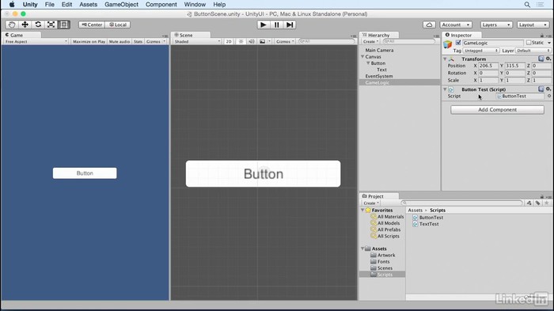The width and height of the screenshot is (554, 311).
Task: Open the GameObject menu
Action: [121, 5]
